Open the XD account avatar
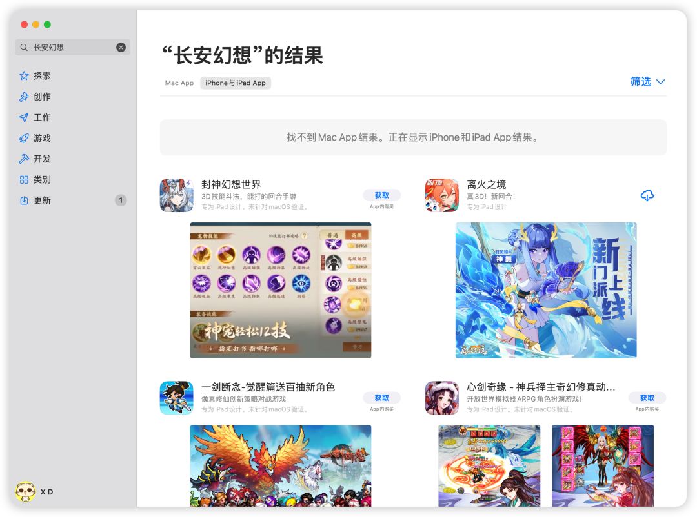This screenshot has height=517, width=697. [x=25, y=491]
